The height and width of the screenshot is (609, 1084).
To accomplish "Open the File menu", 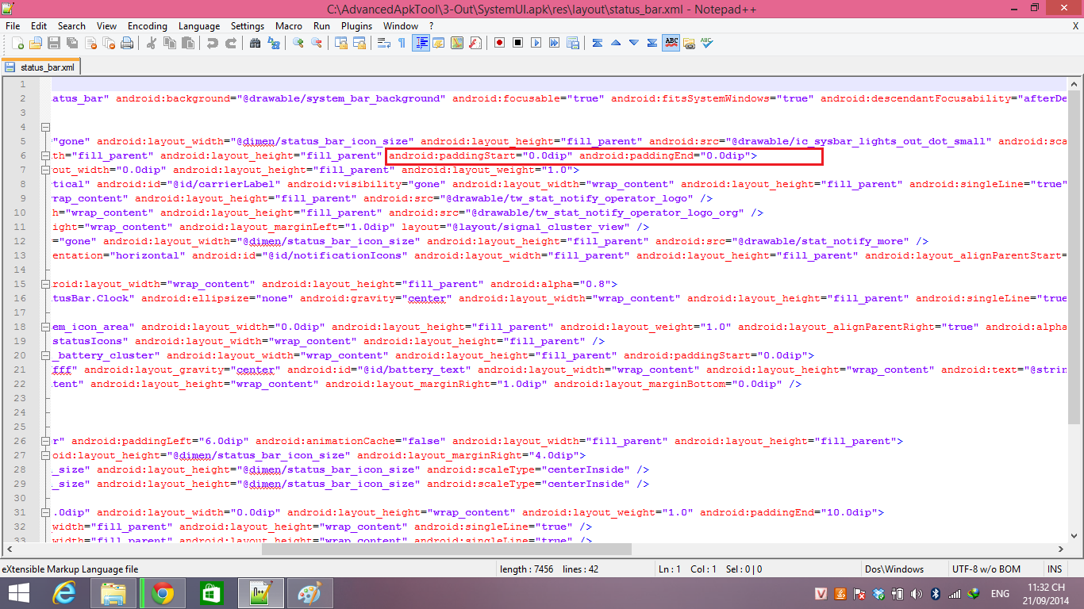I will [x=13, y=25].
